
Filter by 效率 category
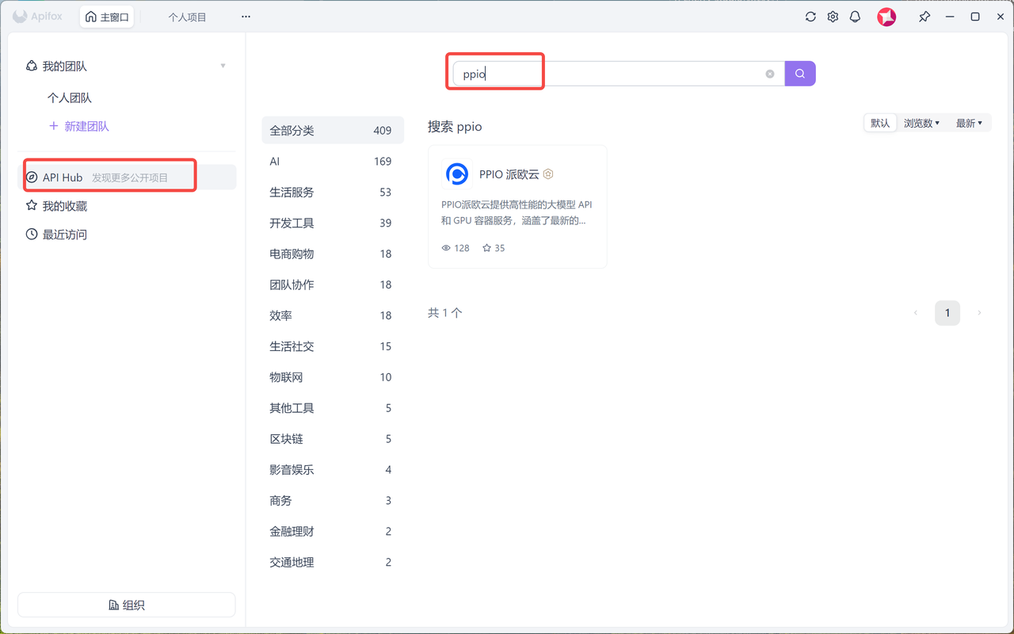click(333, 315)
